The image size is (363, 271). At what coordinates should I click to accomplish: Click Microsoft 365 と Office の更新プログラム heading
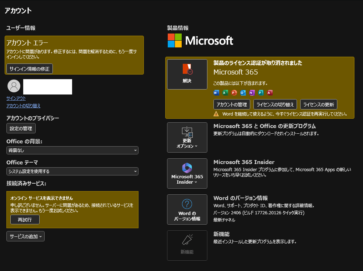click(x=264, y=126)
